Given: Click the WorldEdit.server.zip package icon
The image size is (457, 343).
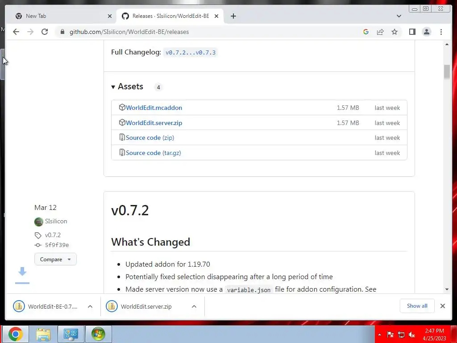Looking at the screenshot, I should pos(122,122).
